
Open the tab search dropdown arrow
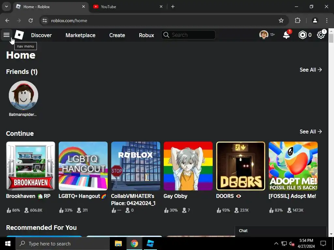tap(7, 7)
